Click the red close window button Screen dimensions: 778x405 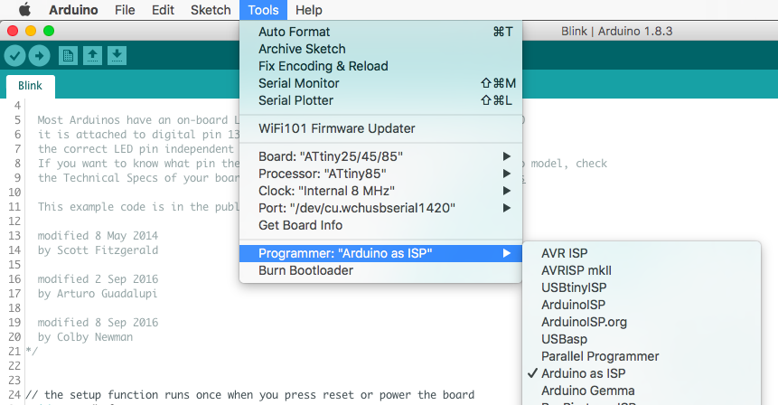coord(13,32)
